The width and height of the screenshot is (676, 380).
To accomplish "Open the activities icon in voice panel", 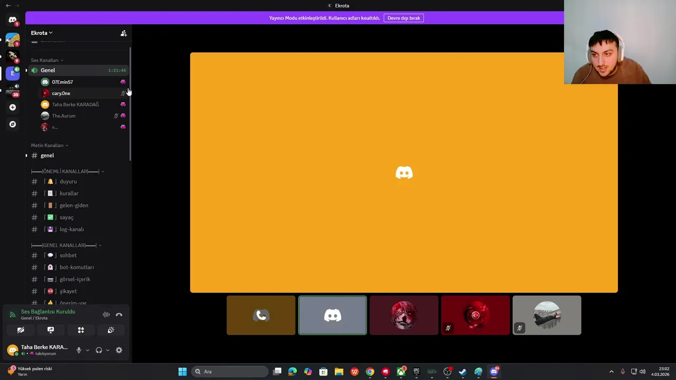I will click(81, 330).
